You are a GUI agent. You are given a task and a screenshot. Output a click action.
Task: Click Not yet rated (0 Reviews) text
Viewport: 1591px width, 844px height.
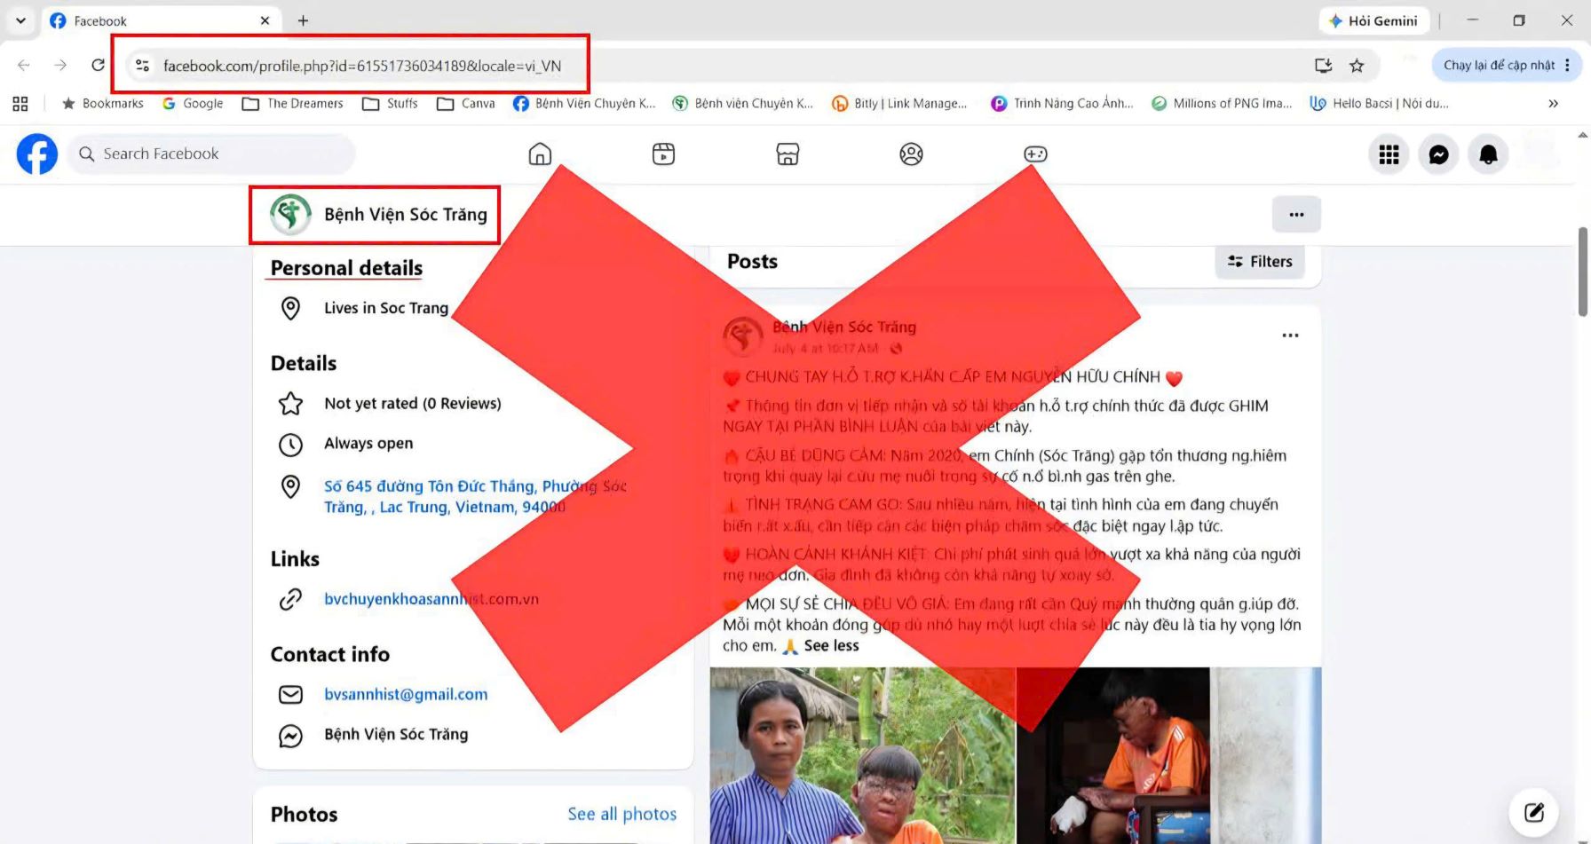click(x=413, y=404)
